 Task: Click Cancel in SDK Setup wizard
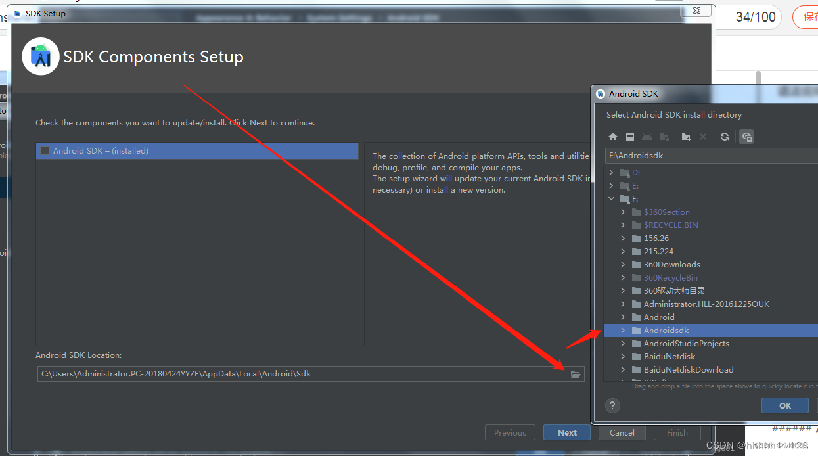coord(622,432)
